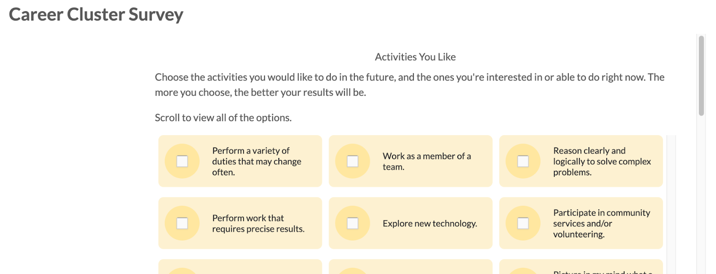
Task: Mark 'Participate in community services' checkbox
Action: 523,223
